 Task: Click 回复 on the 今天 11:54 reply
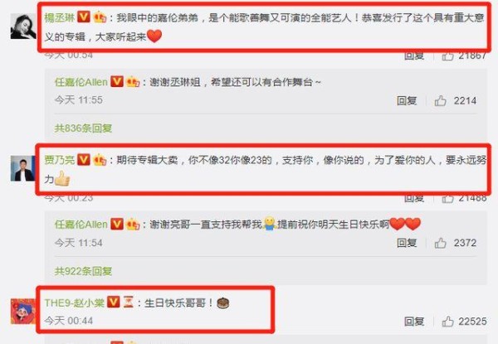click(407, 243)
